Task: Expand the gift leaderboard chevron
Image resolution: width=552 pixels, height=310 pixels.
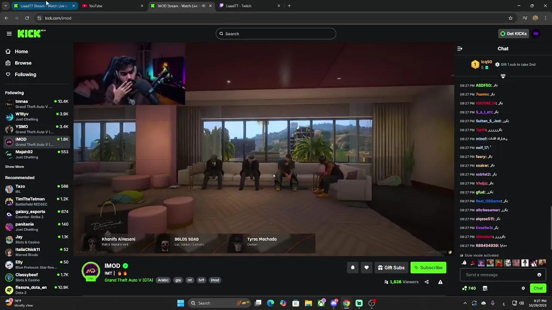Action: click(x=503, y=76)
